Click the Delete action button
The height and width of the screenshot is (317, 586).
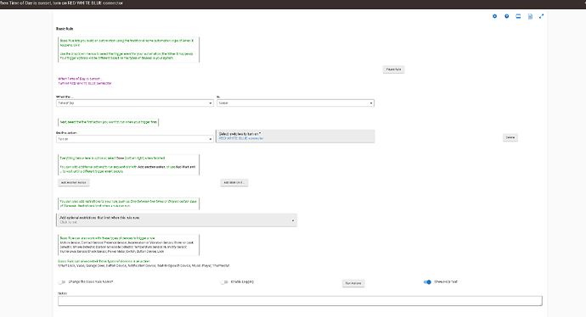coord(510,137)
